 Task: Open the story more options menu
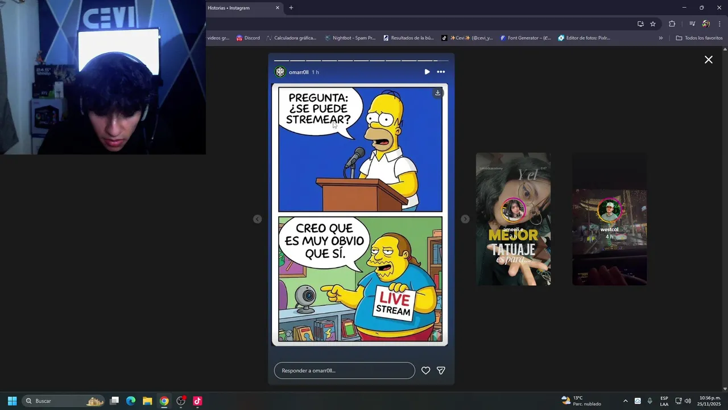(x=441, y=72)
